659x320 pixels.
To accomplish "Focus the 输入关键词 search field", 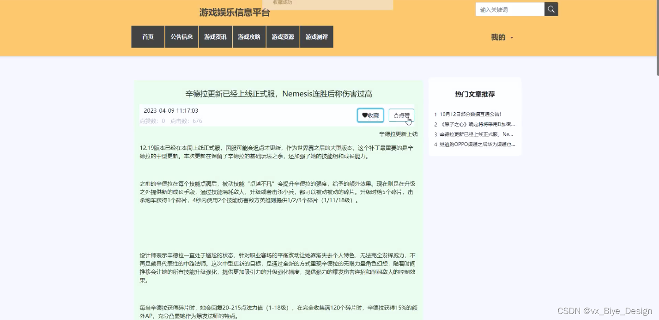I will [510, 9].
